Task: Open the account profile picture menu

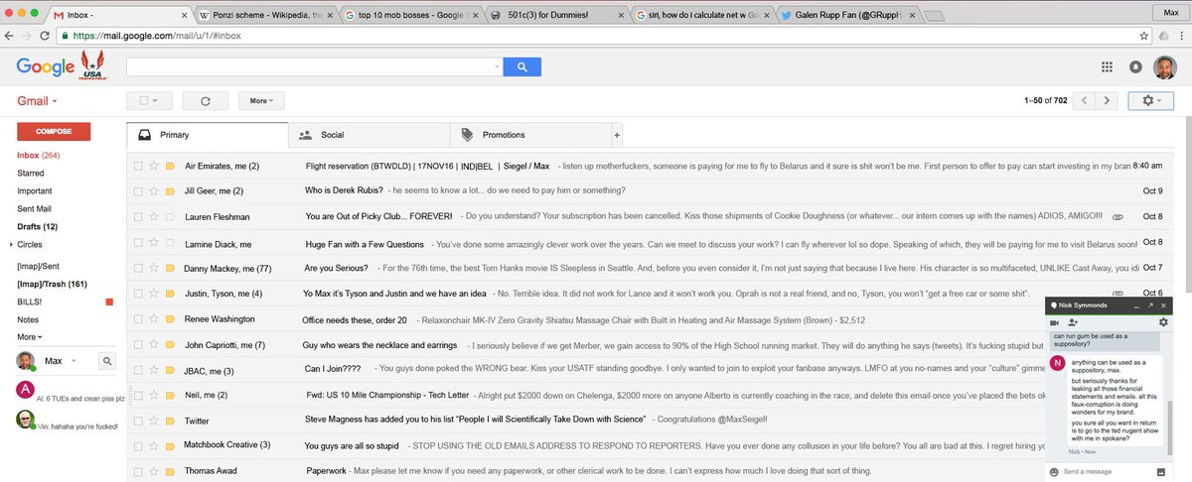Action: point(1165,66)
